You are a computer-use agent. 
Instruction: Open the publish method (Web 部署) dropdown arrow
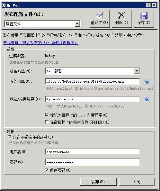pos(137,71)
